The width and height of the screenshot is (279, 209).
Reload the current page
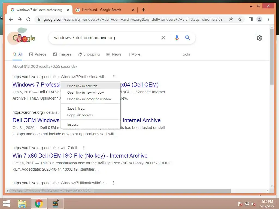coord(28,19)
